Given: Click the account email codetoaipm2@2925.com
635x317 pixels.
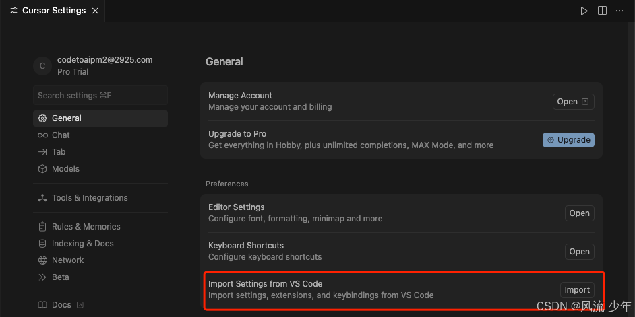Looking at the screenshot, I should 105,60.
